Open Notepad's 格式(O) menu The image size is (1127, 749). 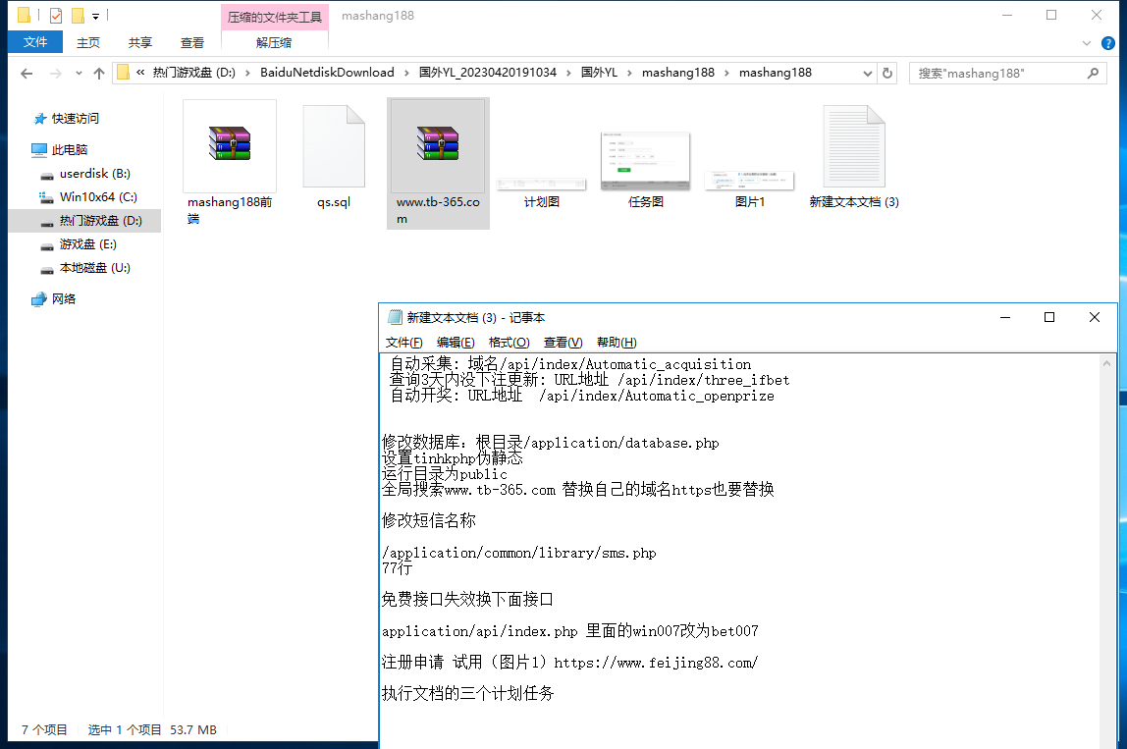(x=509, y=342)
